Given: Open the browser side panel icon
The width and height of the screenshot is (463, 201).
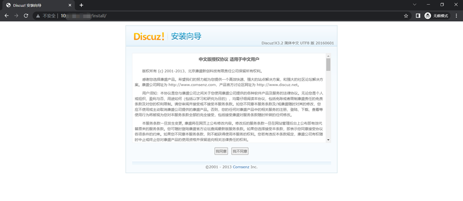Looking at the screenshot, I should click(418, 16).
